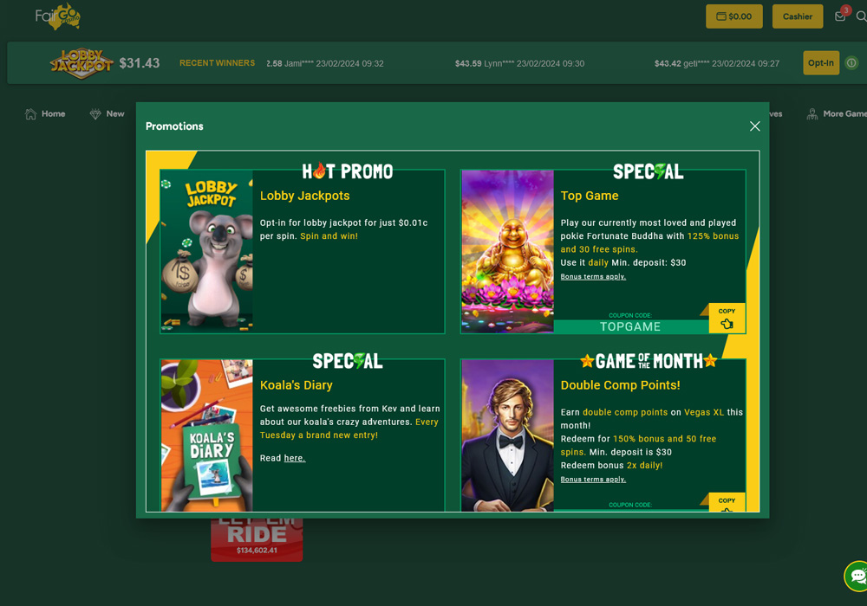The image size is (867, 606).
Task: Click the search magnifier icon
Action: [x=861, y=16]
